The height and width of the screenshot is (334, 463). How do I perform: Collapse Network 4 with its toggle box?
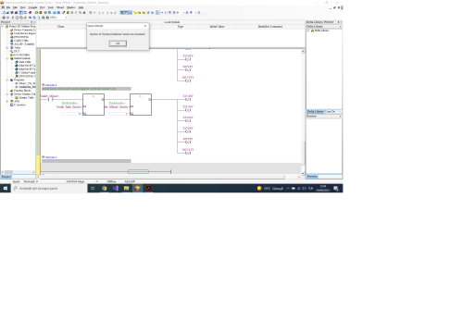pos(44,84)
